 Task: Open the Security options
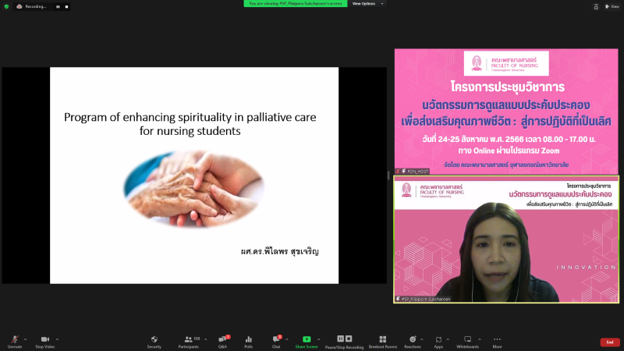pyautogui.click(x=154, y=340)
